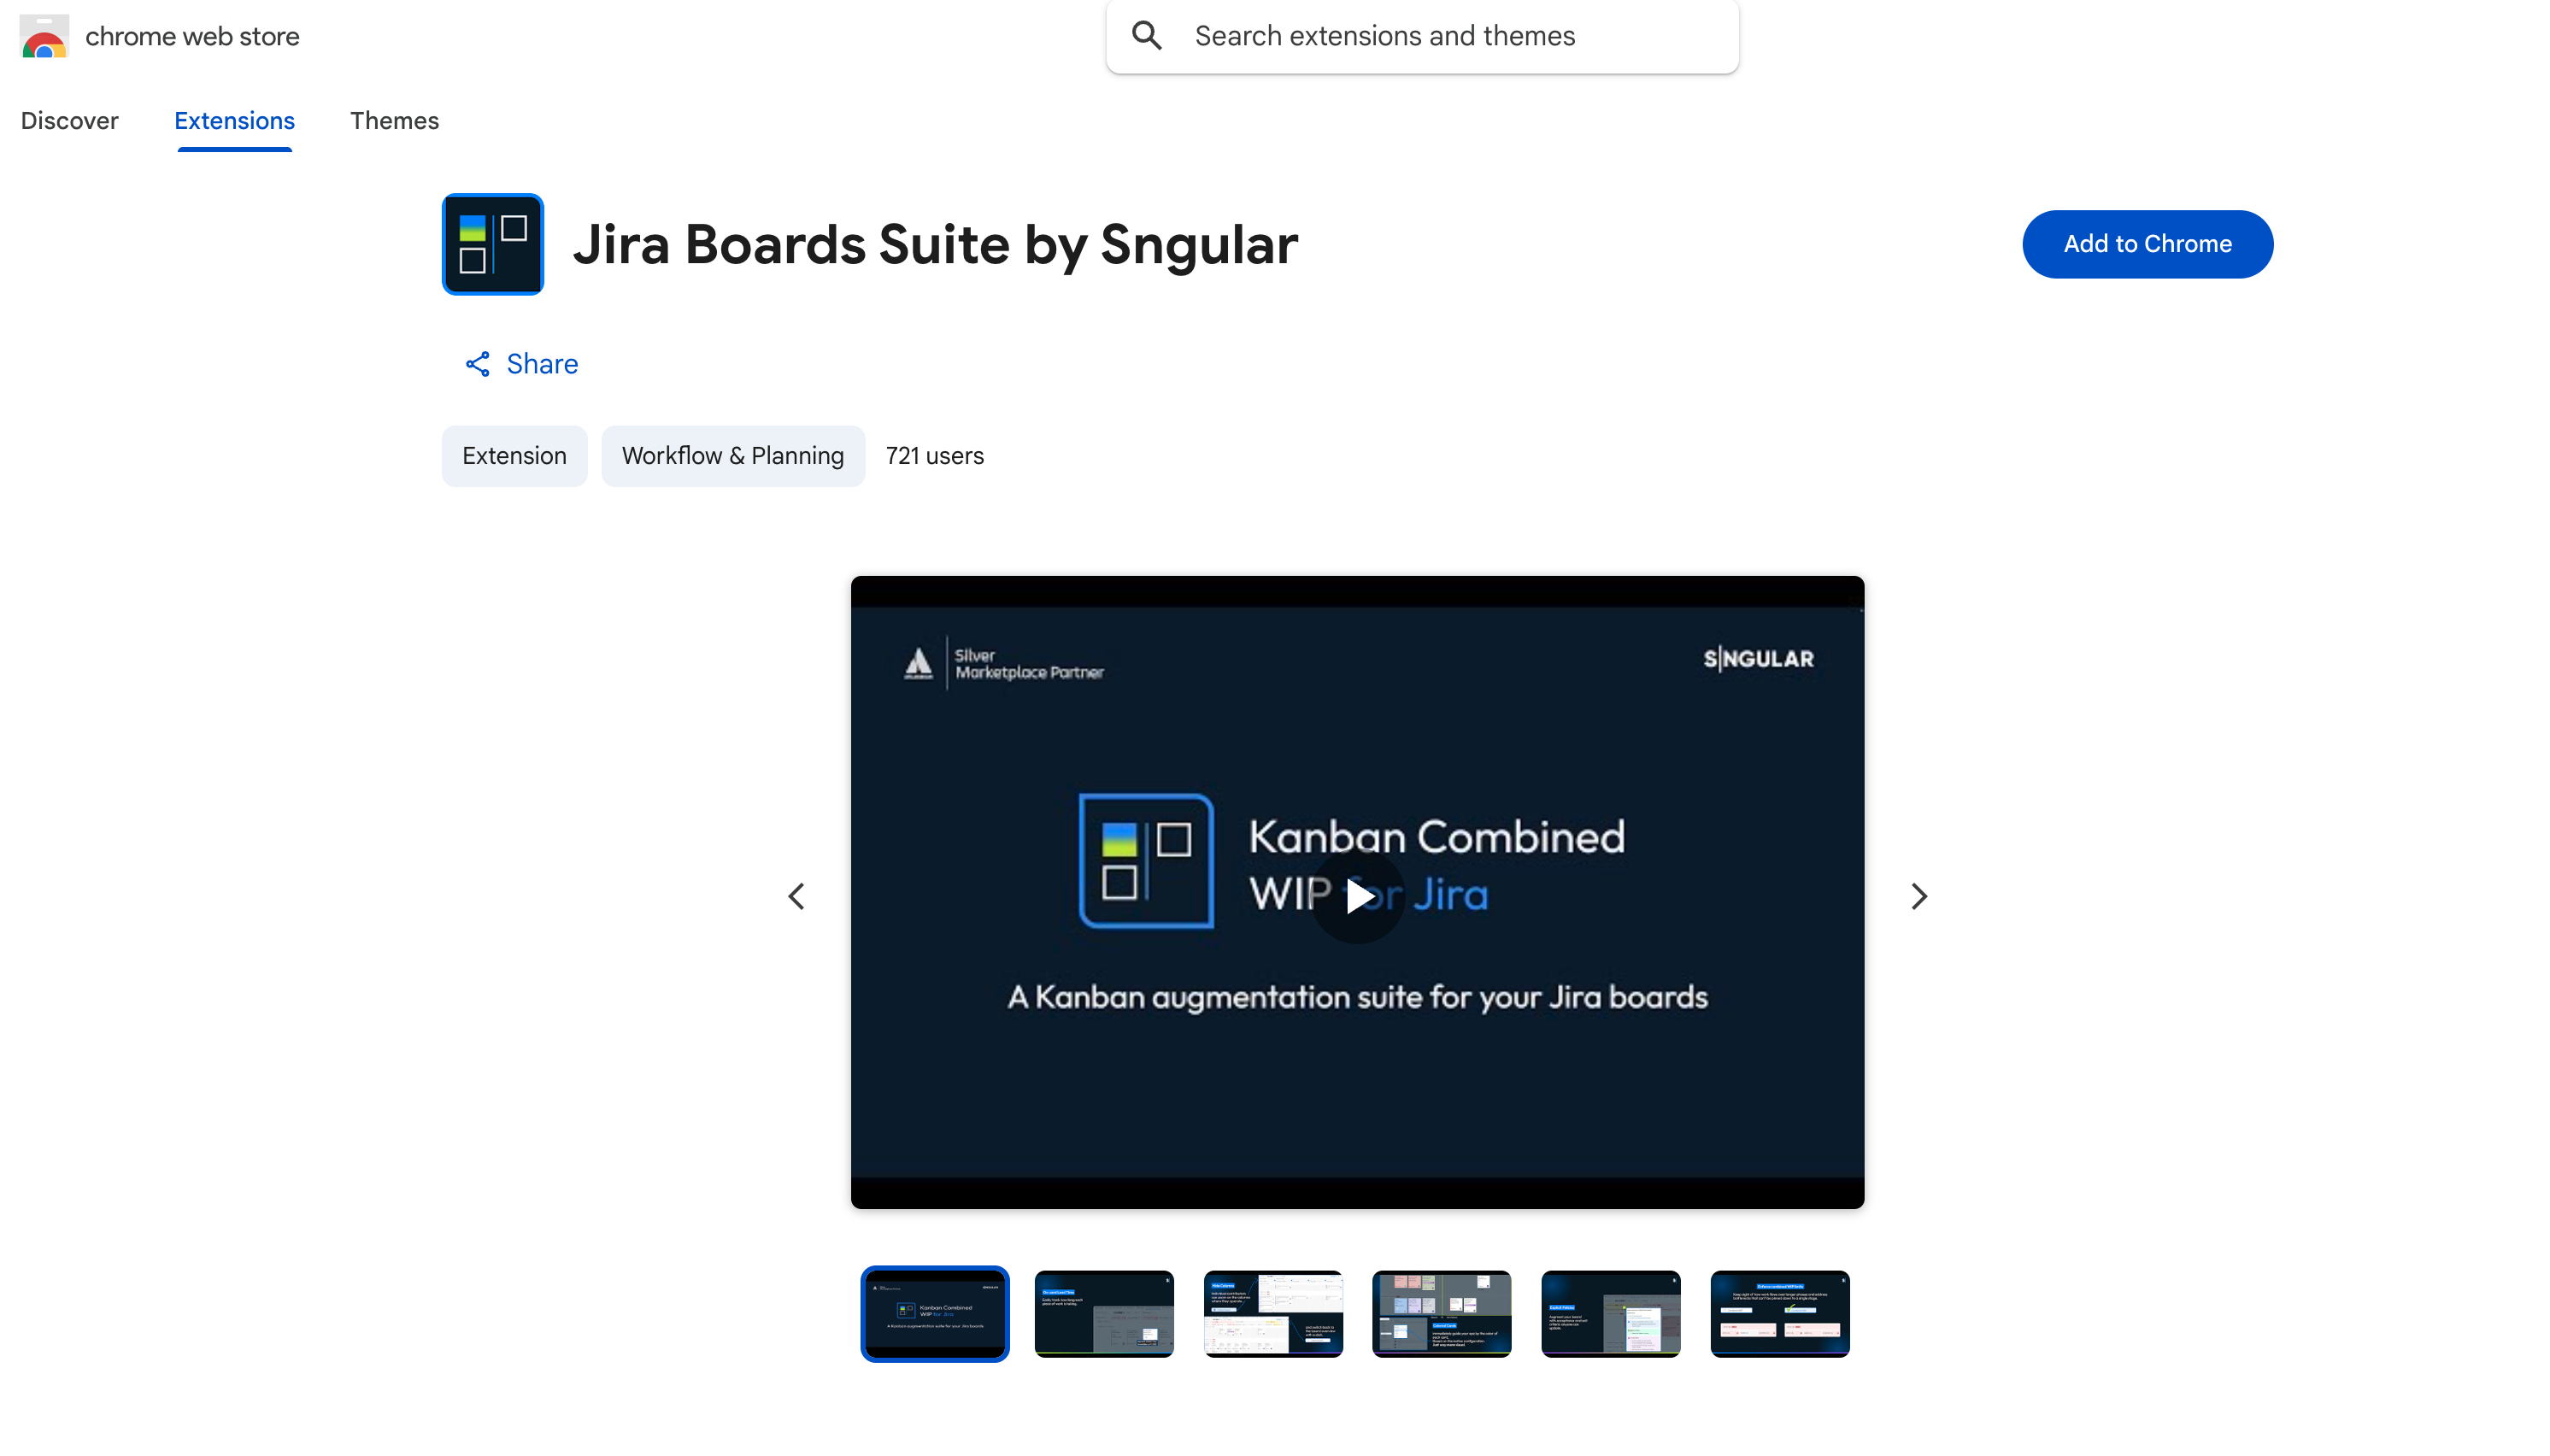Select the first video thumbnail
Screen dimensions: 2550x1456
[935, 1314]
